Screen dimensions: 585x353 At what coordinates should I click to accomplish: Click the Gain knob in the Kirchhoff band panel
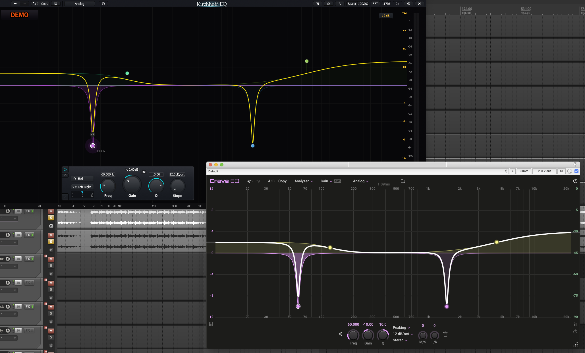coord(132,184)
